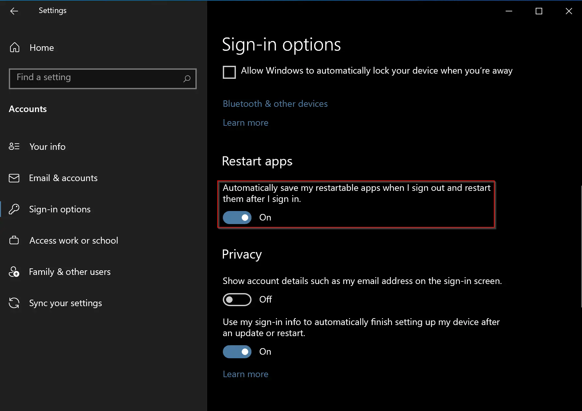582x411 pixels.
Task: Open Sync your settings page
Action: (x=66, y=303)
